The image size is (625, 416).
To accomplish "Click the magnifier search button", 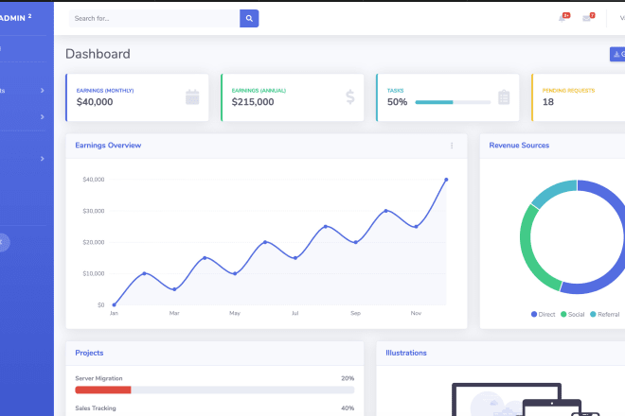I will (x=249, y=18).
